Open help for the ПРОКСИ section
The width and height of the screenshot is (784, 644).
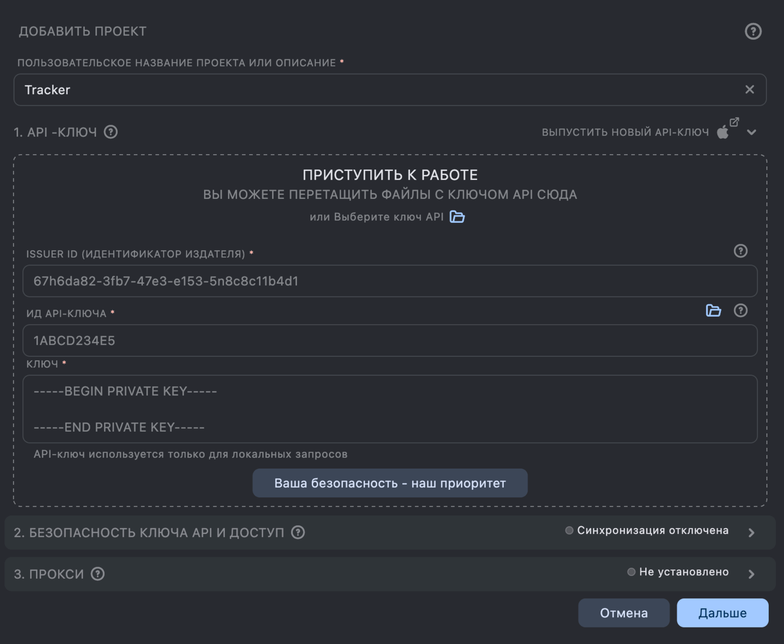[97, 574]
